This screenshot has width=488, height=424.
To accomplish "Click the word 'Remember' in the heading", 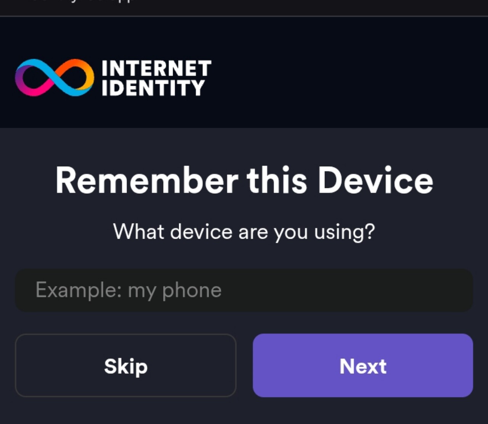I will (147, 180).
